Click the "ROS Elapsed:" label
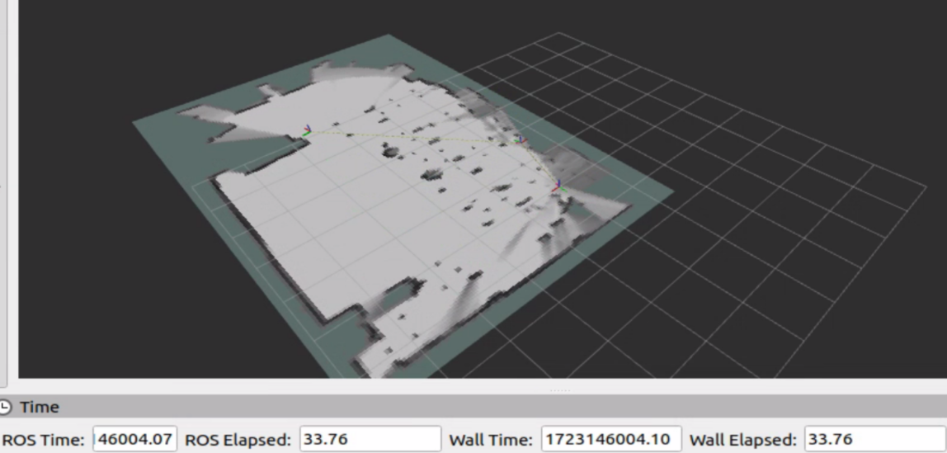947x453 pixels. [x=238, y=439]
